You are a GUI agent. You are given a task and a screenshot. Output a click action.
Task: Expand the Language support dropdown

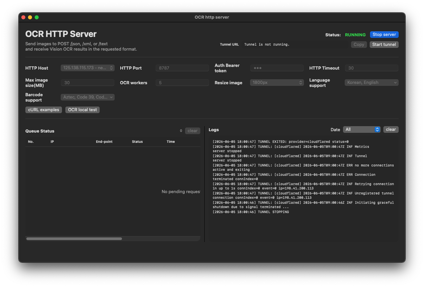pyautogui.click(x=371, y=83)
